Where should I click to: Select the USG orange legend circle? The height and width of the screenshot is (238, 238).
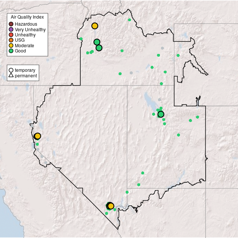[x=11, y=40]
